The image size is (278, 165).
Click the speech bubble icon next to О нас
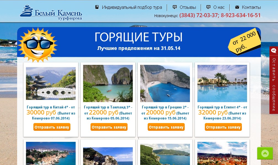pos(208,7)
